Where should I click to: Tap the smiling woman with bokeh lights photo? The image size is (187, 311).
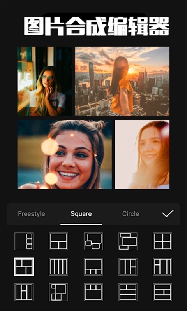65,154
